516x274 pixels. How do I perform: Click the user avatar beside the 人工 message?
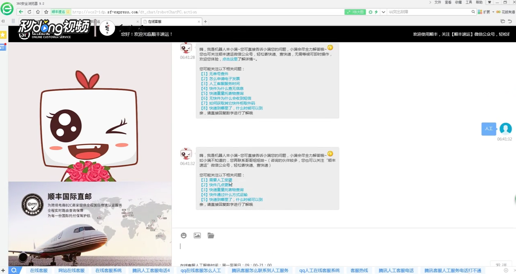pos(505,129)
